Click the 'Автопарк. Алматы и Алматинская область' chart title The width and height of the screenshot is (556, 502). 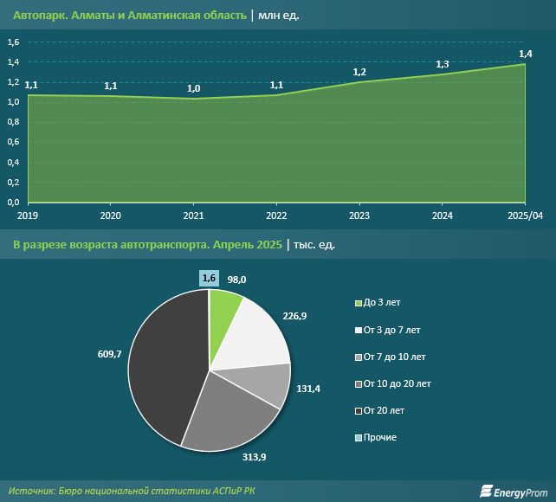point(130,16)
